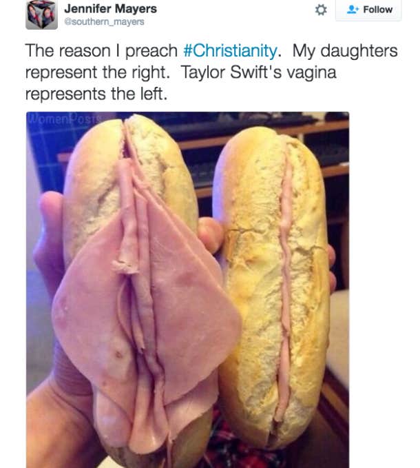Click the WomenPosts watermark on photo

64,119
